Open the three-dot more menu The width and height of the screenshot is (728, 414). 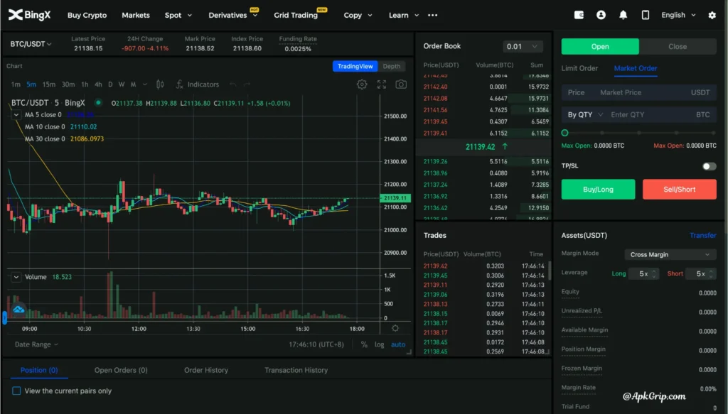(433, 16)
